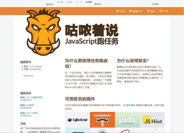Click the JavaScript跑任务 subtitle
Screen dimensions: 184x133
[x=92, y=41]
